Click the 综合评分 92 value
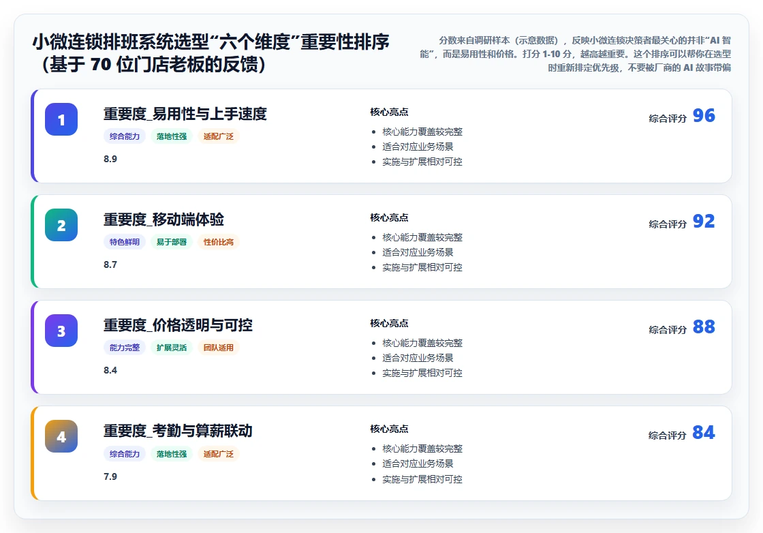Viewport: 763px width, 533px height. click(x=704, y=221)
